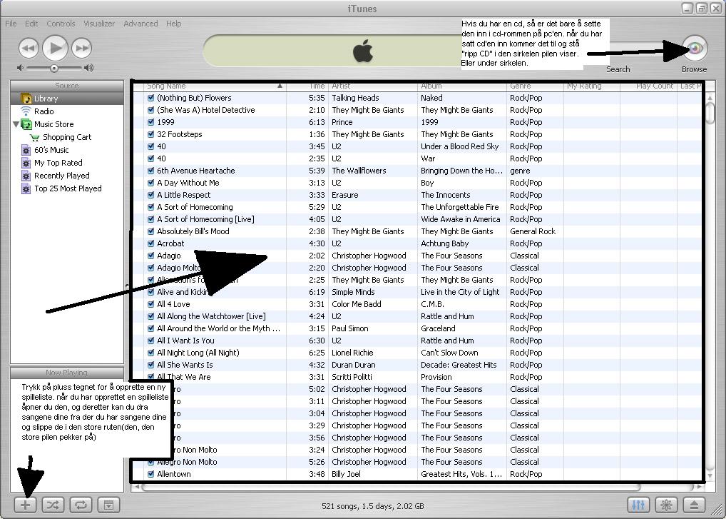Screen dimensions: 726x519
Task: Select Library in Source list
Action: (67, 99)
